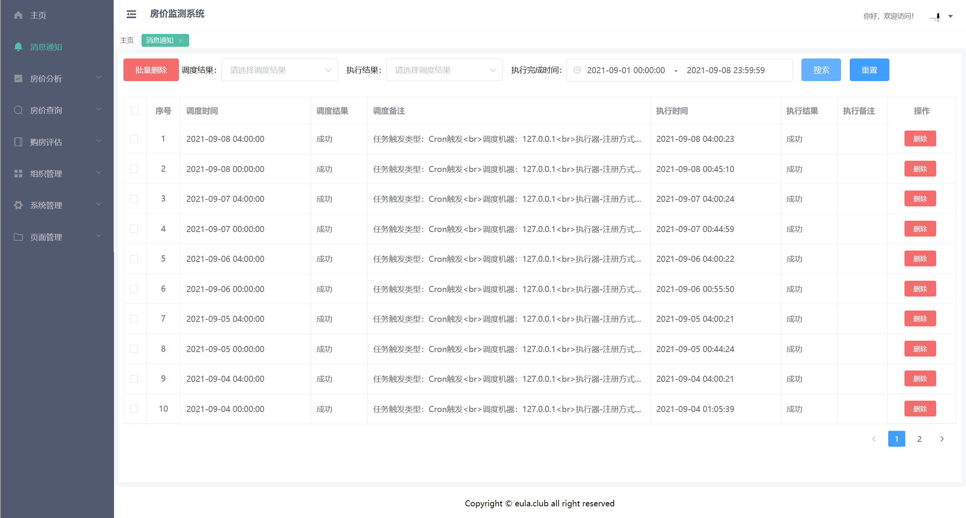Click the 批量删除 button
This screenshot has height=518, width=966.
pyautogui.click(x=151, y=70)
